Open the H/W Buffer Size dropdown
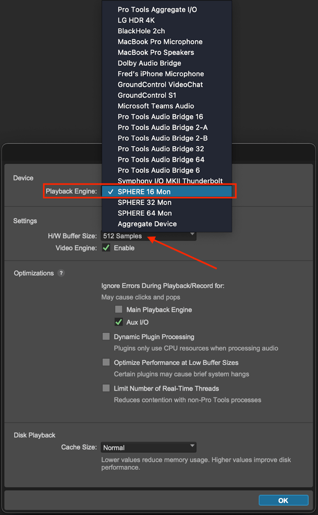Image resolution: width=318 pixels, height=515 pixels. [x=148, y=236]
